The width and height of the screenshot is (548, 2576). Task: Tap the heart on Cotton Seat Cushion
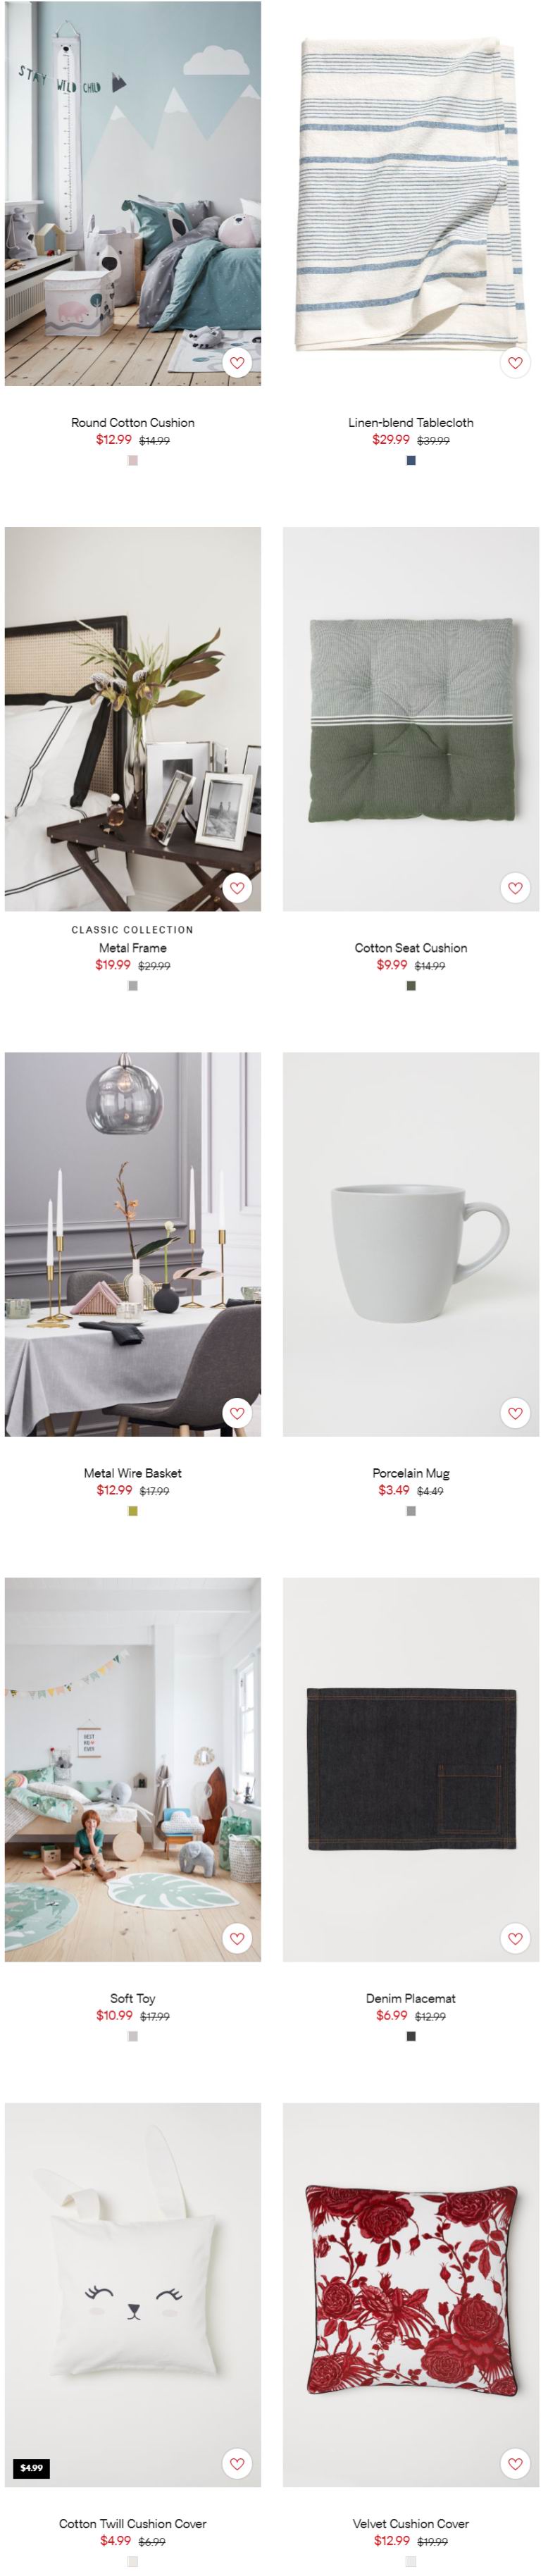[515, 888]
